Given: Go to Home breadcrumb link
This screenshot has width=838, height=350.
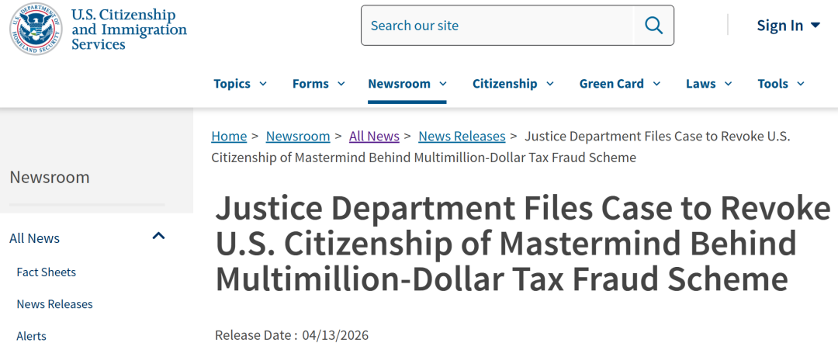Looking at the screenshot, I should (229, 136).
